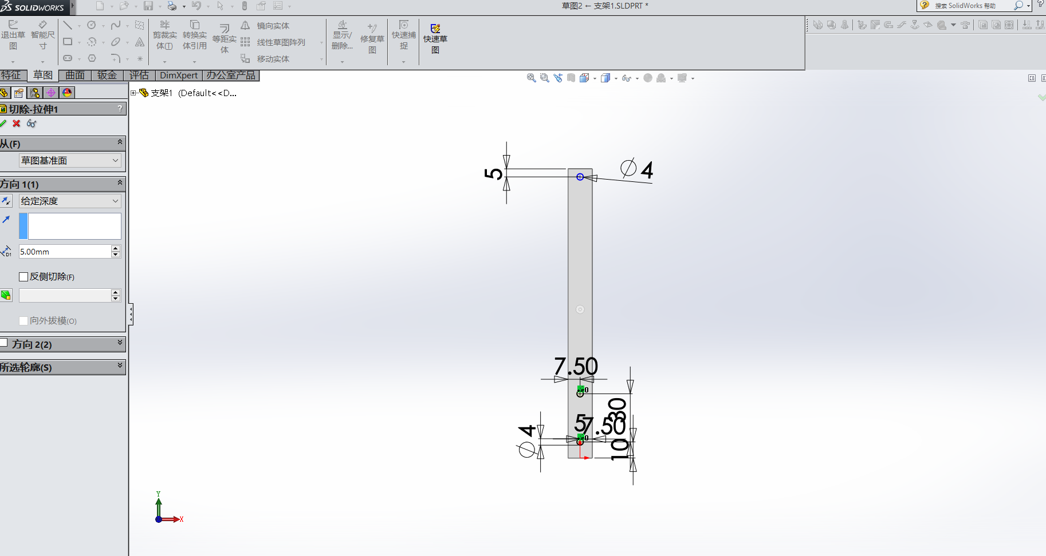Click the Zoom to Area icon
Viewport: 1046px width, 556px height.
click(x=544, y=78)
